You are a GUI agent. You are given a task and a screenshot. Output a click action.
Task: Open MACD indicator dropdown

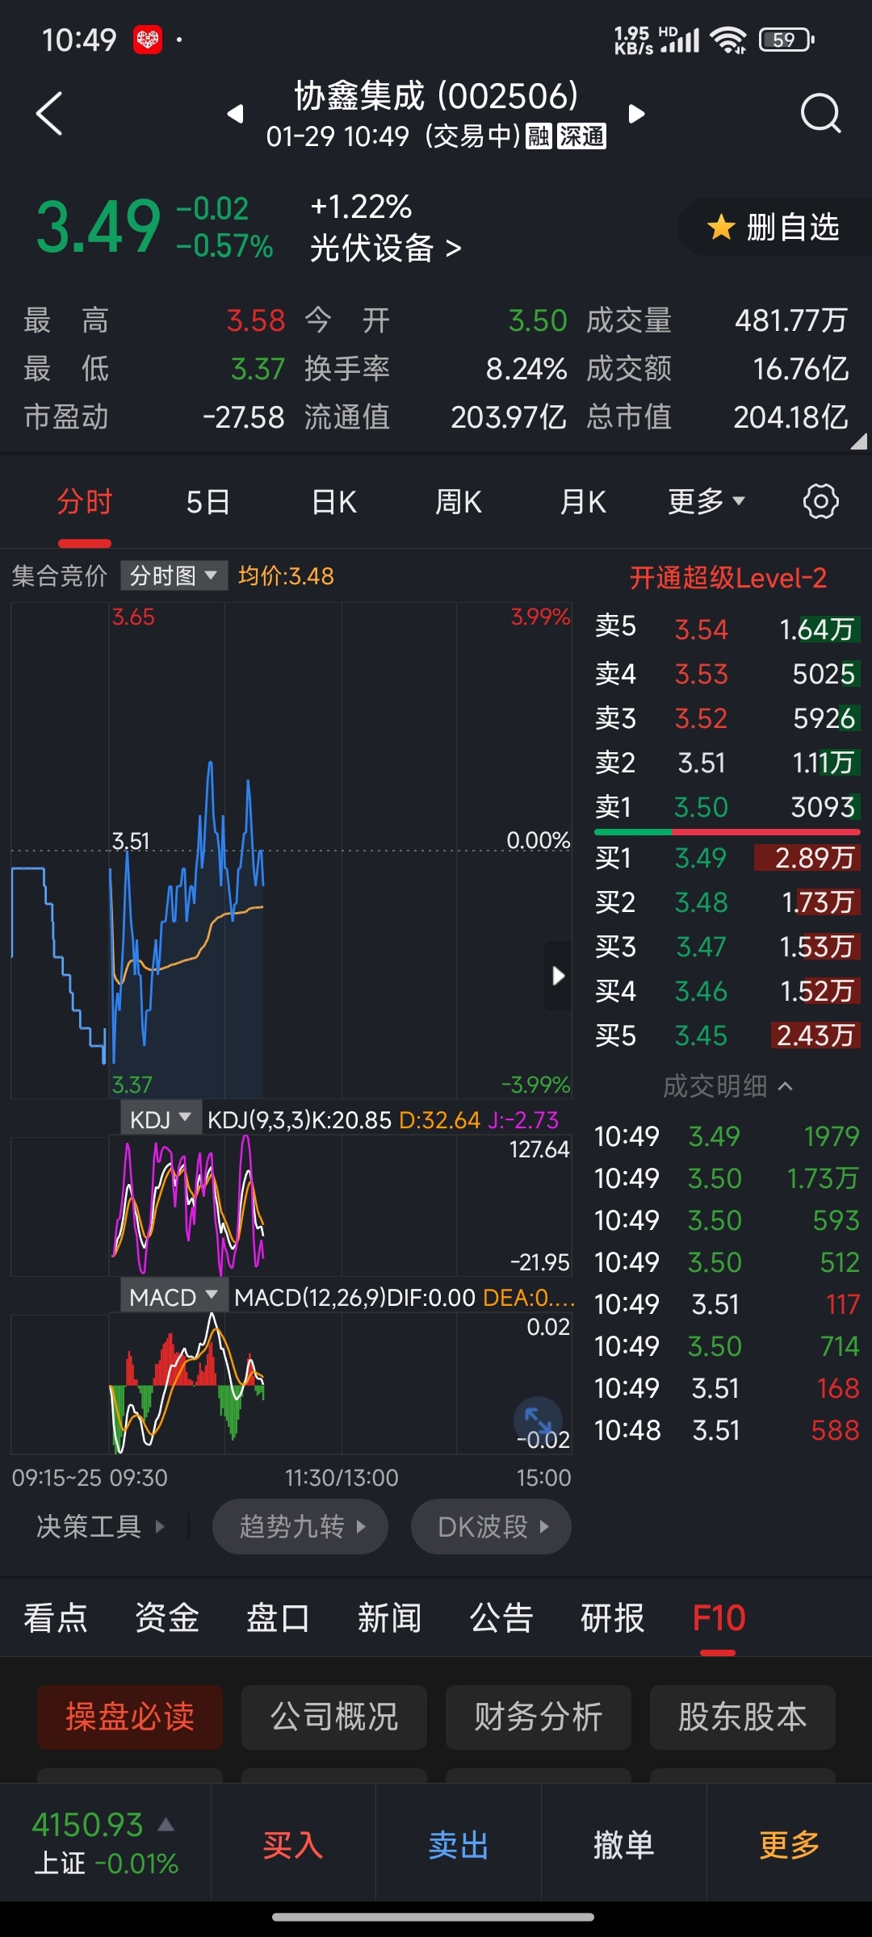coord(174,1297)
